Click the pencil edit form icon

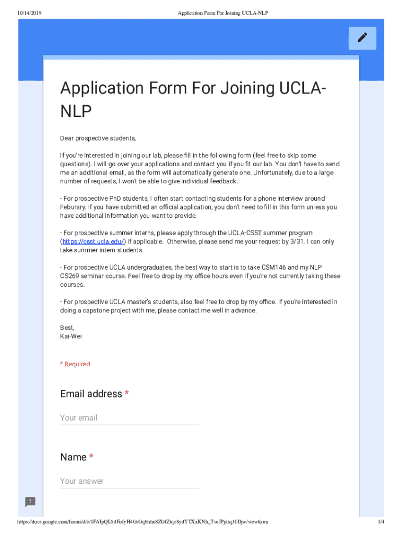tap(362, 38)
